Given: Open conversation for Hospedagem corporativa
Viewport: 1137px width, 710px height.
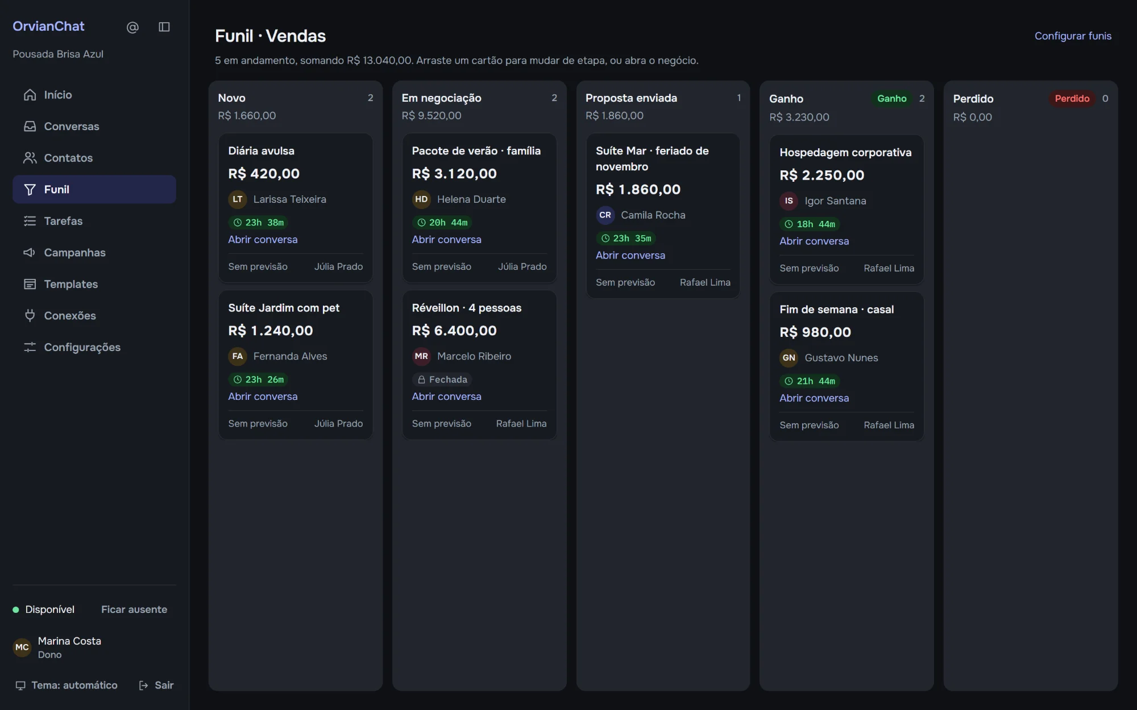Looking at the screenshot, I should pos(814,241).
